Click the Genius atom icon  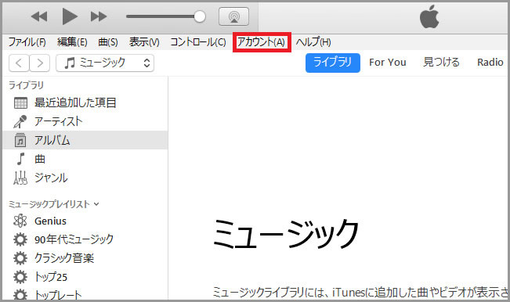(20, 221)
